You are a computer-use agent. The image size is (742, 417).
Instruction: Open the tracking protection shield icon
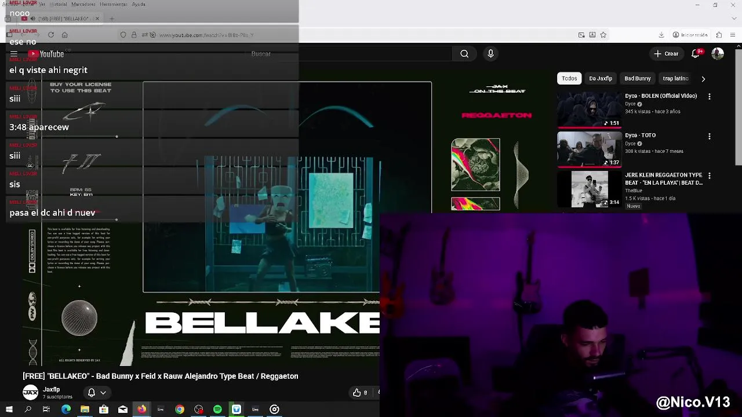point(123,35)
